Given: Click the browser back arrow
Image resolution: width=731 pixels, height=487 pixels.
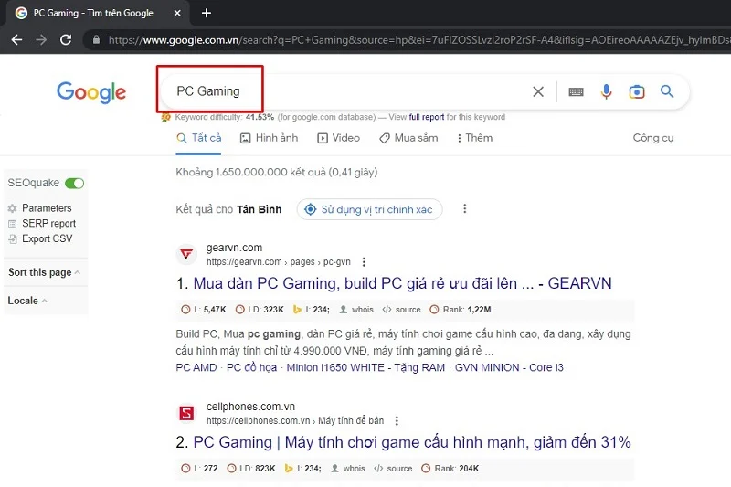Looking at the screenshot, I should pyautogui.click(x=16, y=40).
